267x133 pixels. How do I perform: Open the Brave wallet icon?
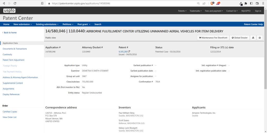pyautogui.click(x=257, y=3)
